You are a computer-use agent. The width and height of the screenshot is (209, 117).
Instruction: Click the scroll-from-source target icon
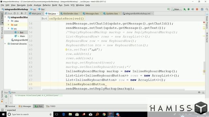(15, 13)
